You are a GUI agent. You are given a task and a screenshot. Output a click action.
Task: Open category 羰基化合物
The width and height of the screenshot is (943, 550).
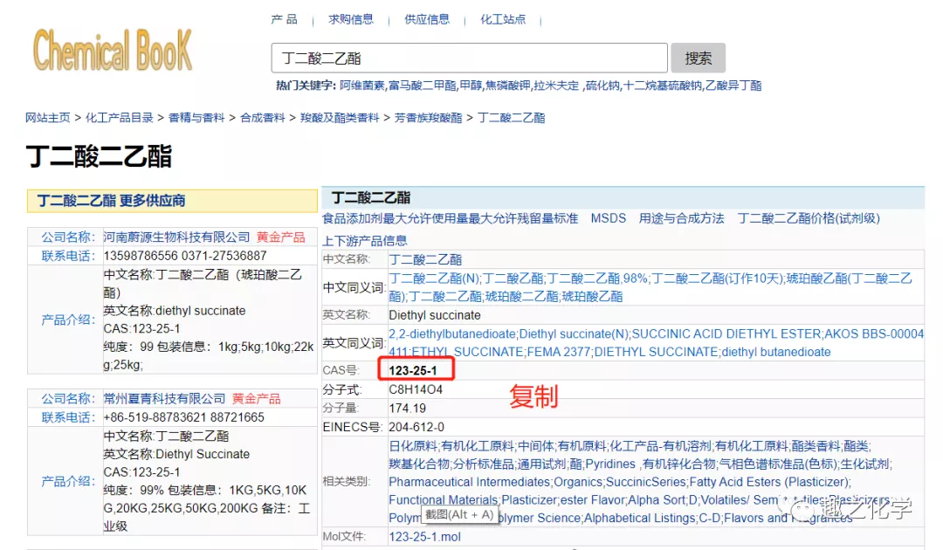(419, 464)
